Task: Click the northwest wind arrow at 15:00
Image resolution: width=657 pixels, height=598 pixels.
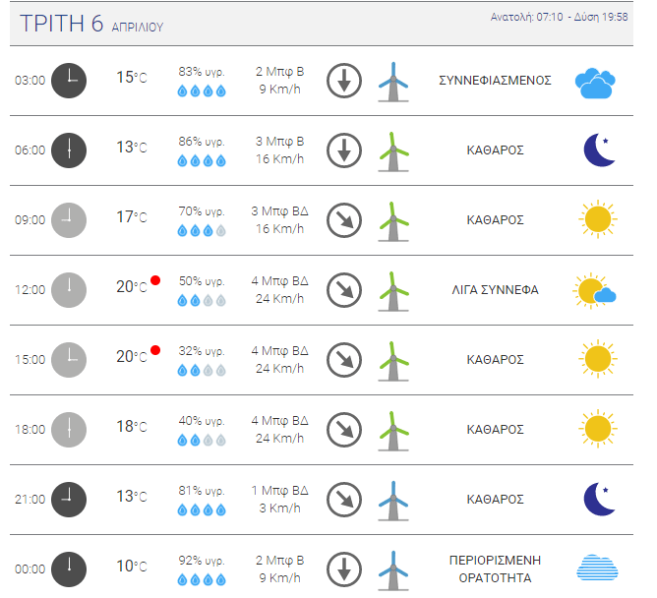Action: click(x=344, y=360)
